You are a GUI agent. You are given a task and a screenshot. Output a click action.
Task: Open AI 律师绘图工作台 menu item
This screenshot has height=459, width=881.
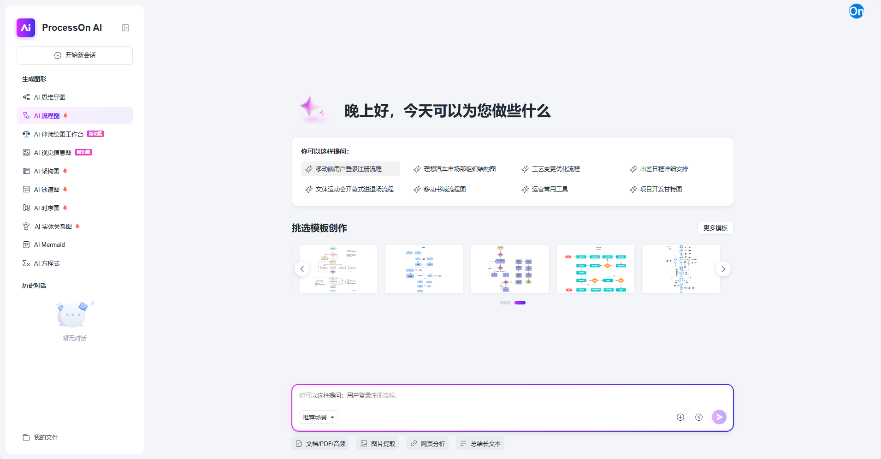point(75,134)
